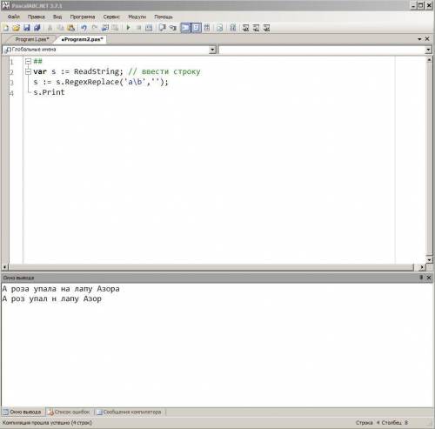Click the Paste toolbar icon

71,28
